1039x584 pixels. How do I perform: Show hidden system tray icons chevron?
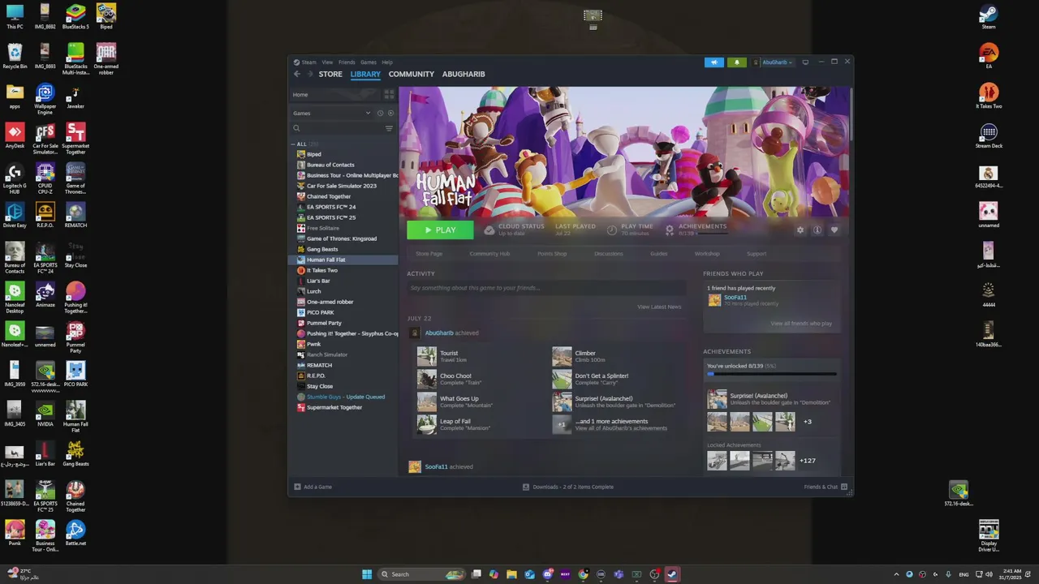[x=896, y=574]
